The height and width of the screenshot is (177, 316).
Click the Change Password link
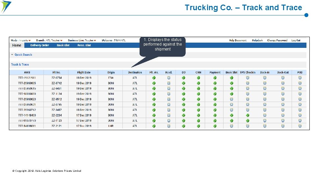coord(277,40)
